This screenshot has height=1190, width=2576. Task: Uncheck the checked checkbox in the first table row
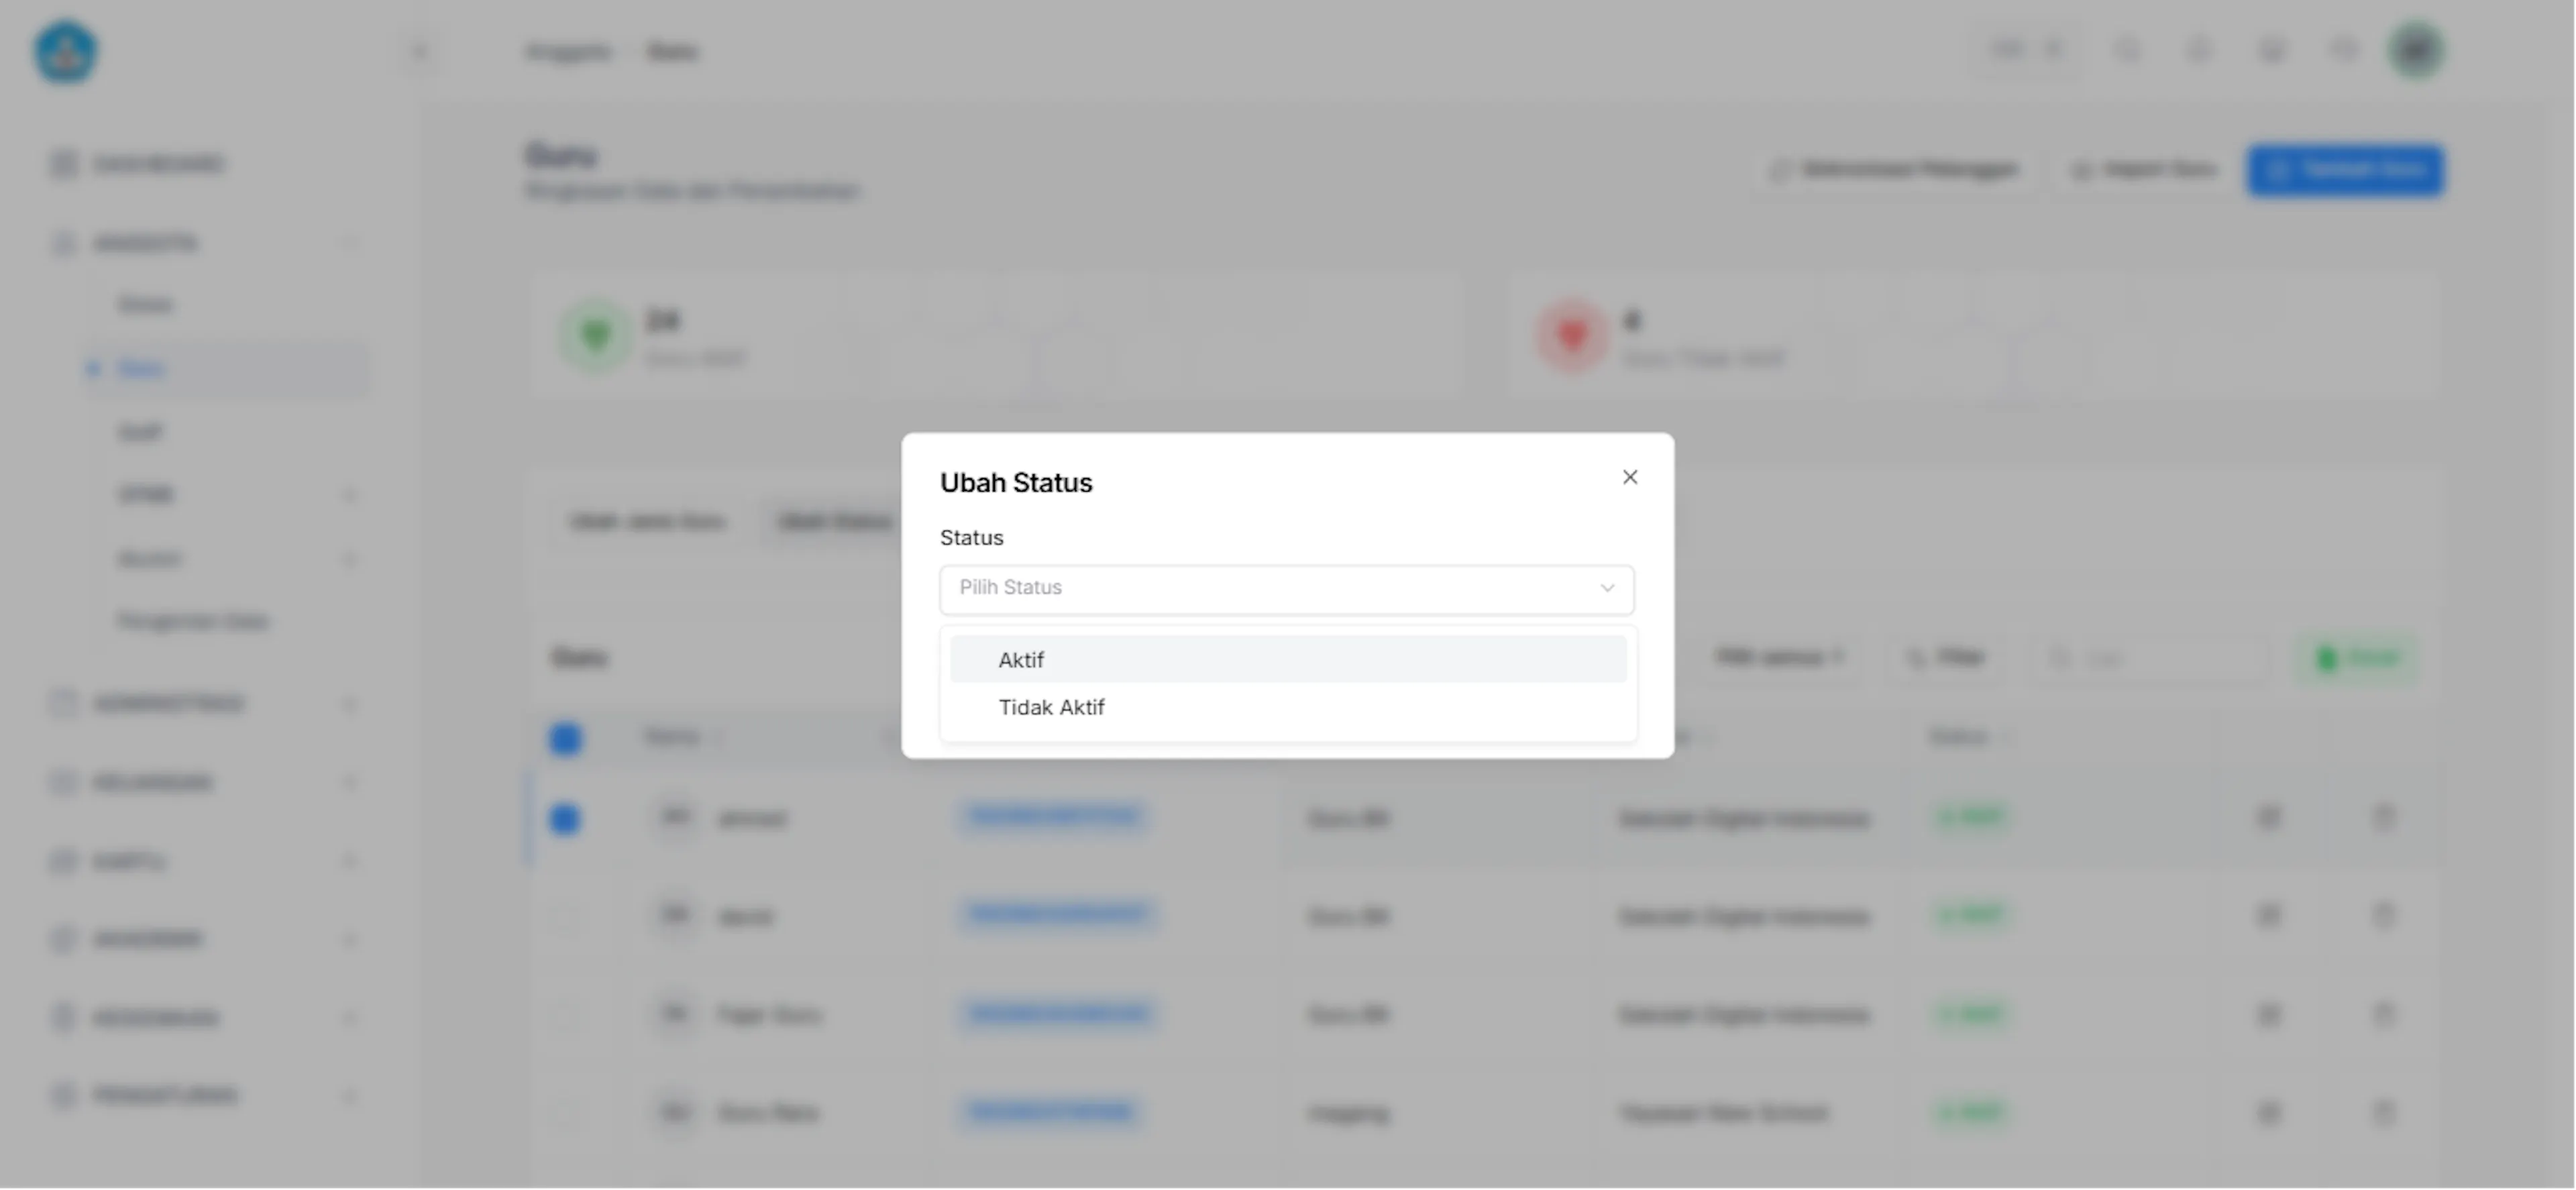coord(565,819)
